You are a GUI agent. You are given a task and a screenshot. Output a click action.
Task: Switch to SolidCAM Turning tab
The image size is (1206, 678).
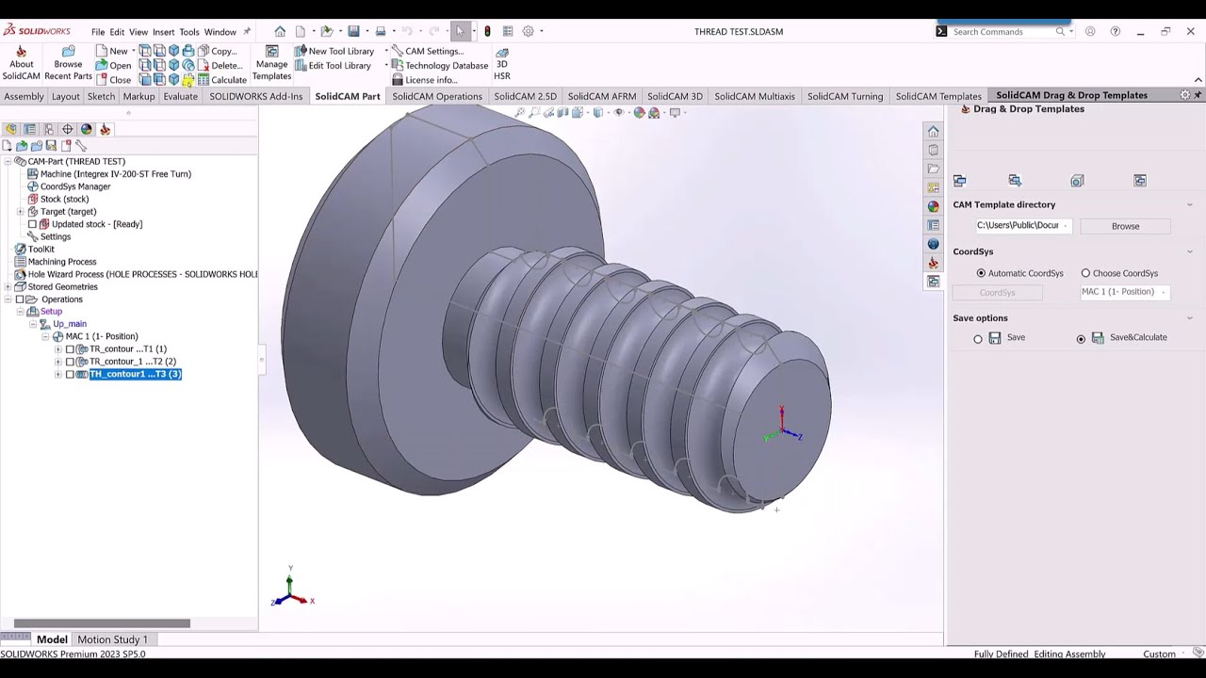(x=845, y=96)
